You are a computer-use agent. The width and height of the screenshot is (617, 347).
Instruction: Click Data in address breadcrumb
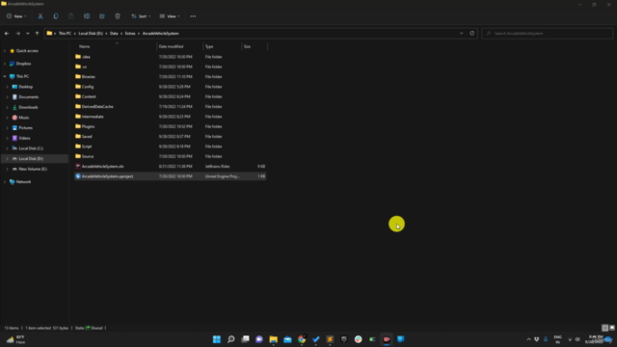(114, 34)
